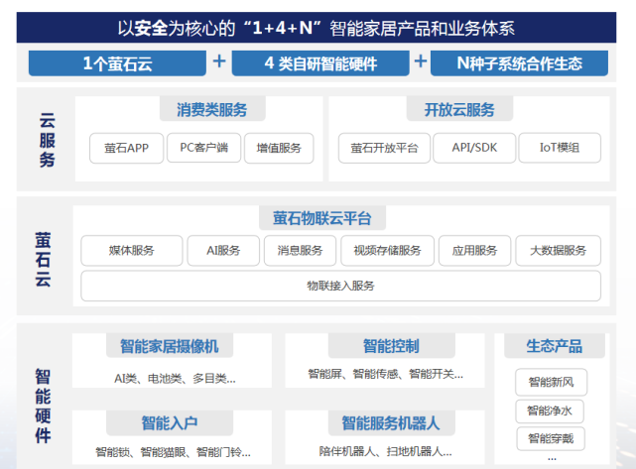Viewport: 636px width, 469px height.
Task: Click the 智能净水 box
Action: click(550, 411)
